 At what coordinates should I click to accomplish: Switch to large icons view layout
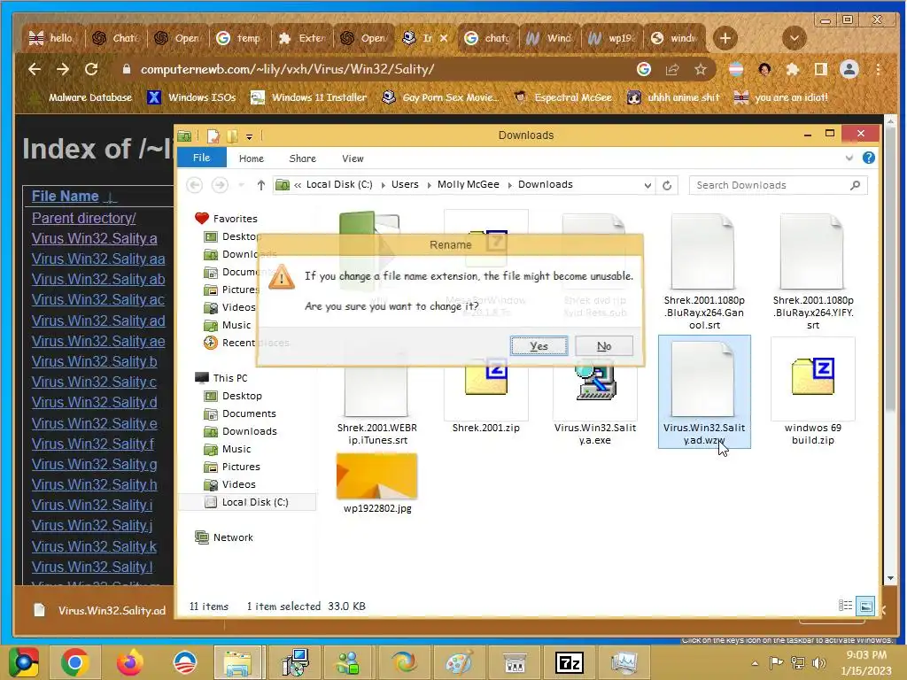[866, 606]
